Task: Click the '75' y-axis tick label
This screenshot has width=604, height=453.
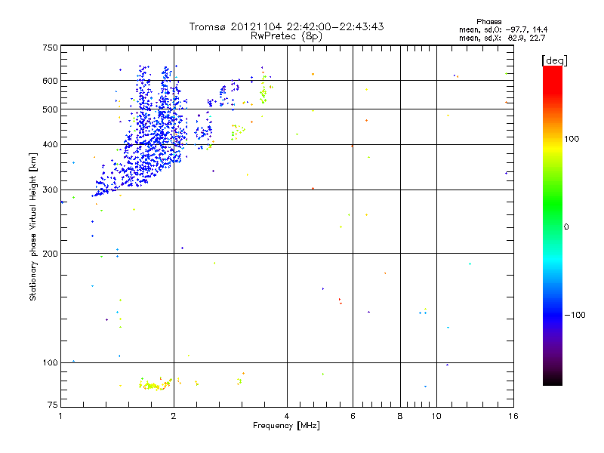Action: pyautogui.click(x=53, y=405)
